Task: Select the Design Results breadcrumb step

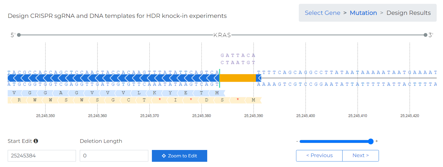Action: tap(408, 13)
